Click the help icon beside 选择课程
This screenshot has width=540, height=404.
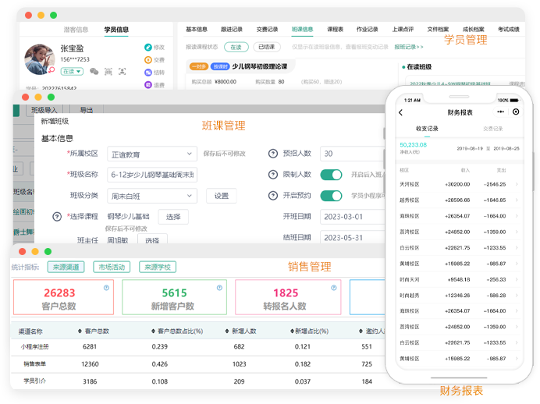[57, 217]
